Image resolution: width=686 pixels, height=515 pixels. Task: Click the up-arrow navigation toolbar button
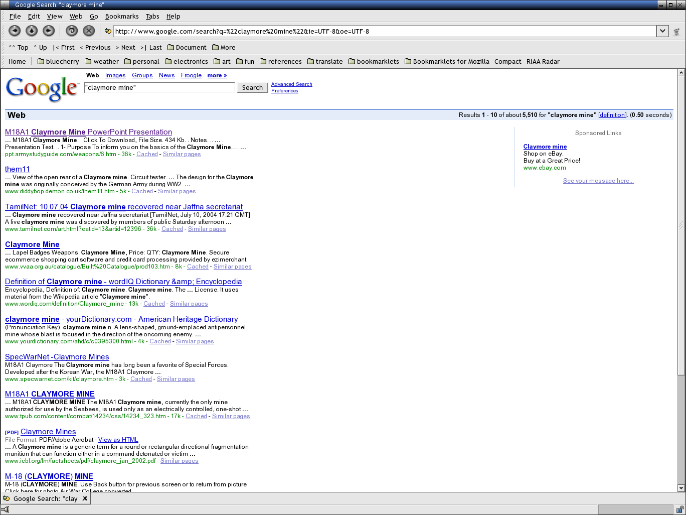click(x=32, y=31)
